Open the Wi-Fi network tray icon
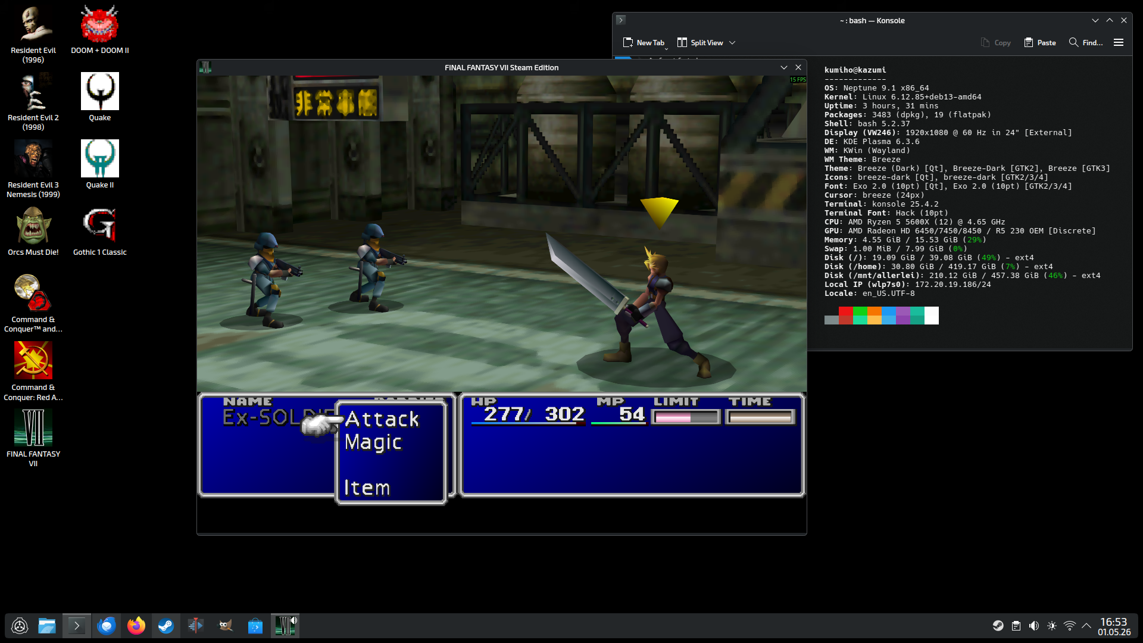Screen dimensions: 1143x643 [x=1070, y=626]
